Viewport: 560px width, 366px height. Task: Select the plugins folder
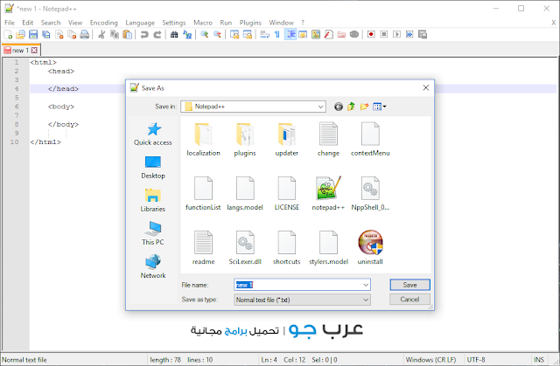click(x=245, y=140)
